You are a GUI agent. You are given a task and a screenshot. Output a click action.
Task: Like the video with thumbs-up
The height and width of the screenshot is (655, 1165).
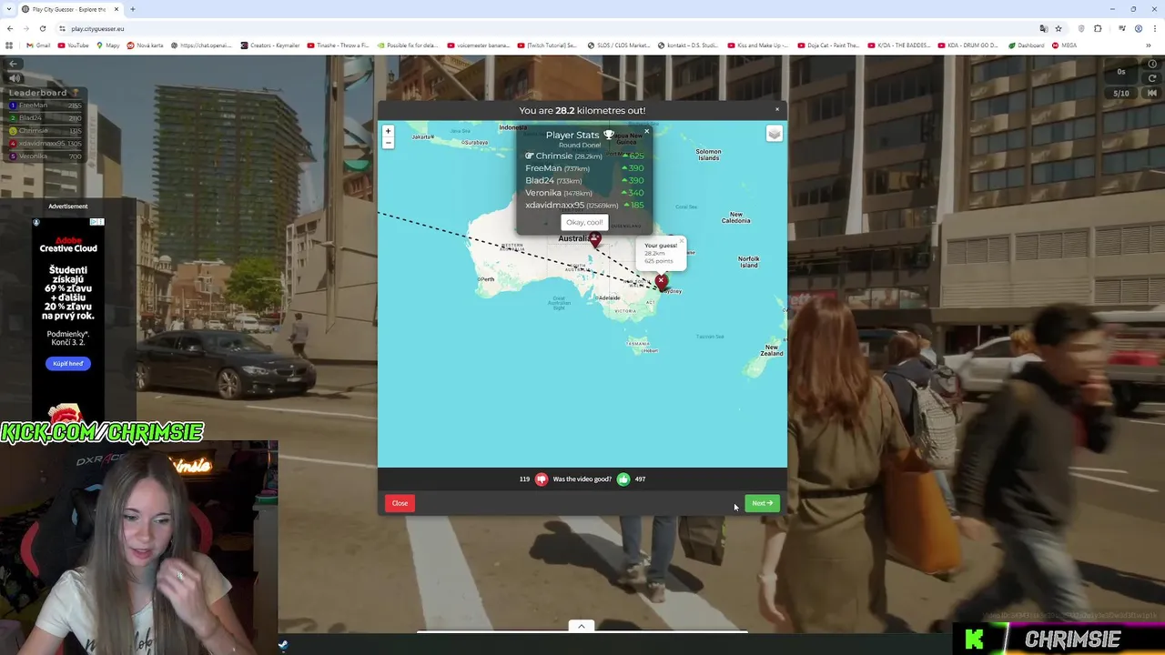623,479
